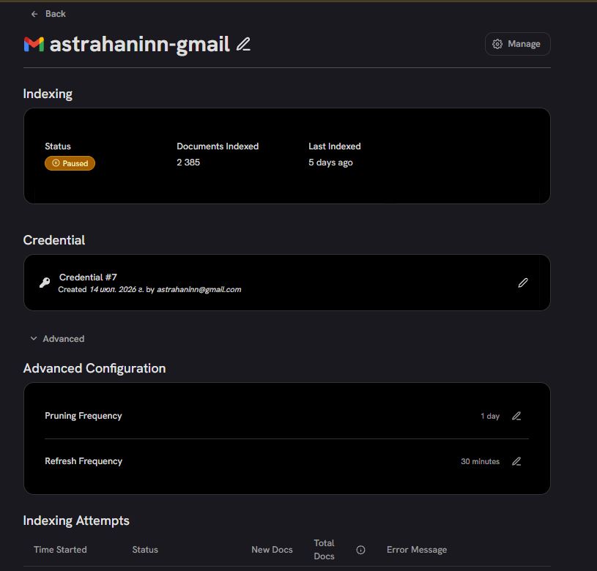Edit the Refresh Frequency value
Image resolution: width=597 pixels, height=571 pixels.
(516, 461)
